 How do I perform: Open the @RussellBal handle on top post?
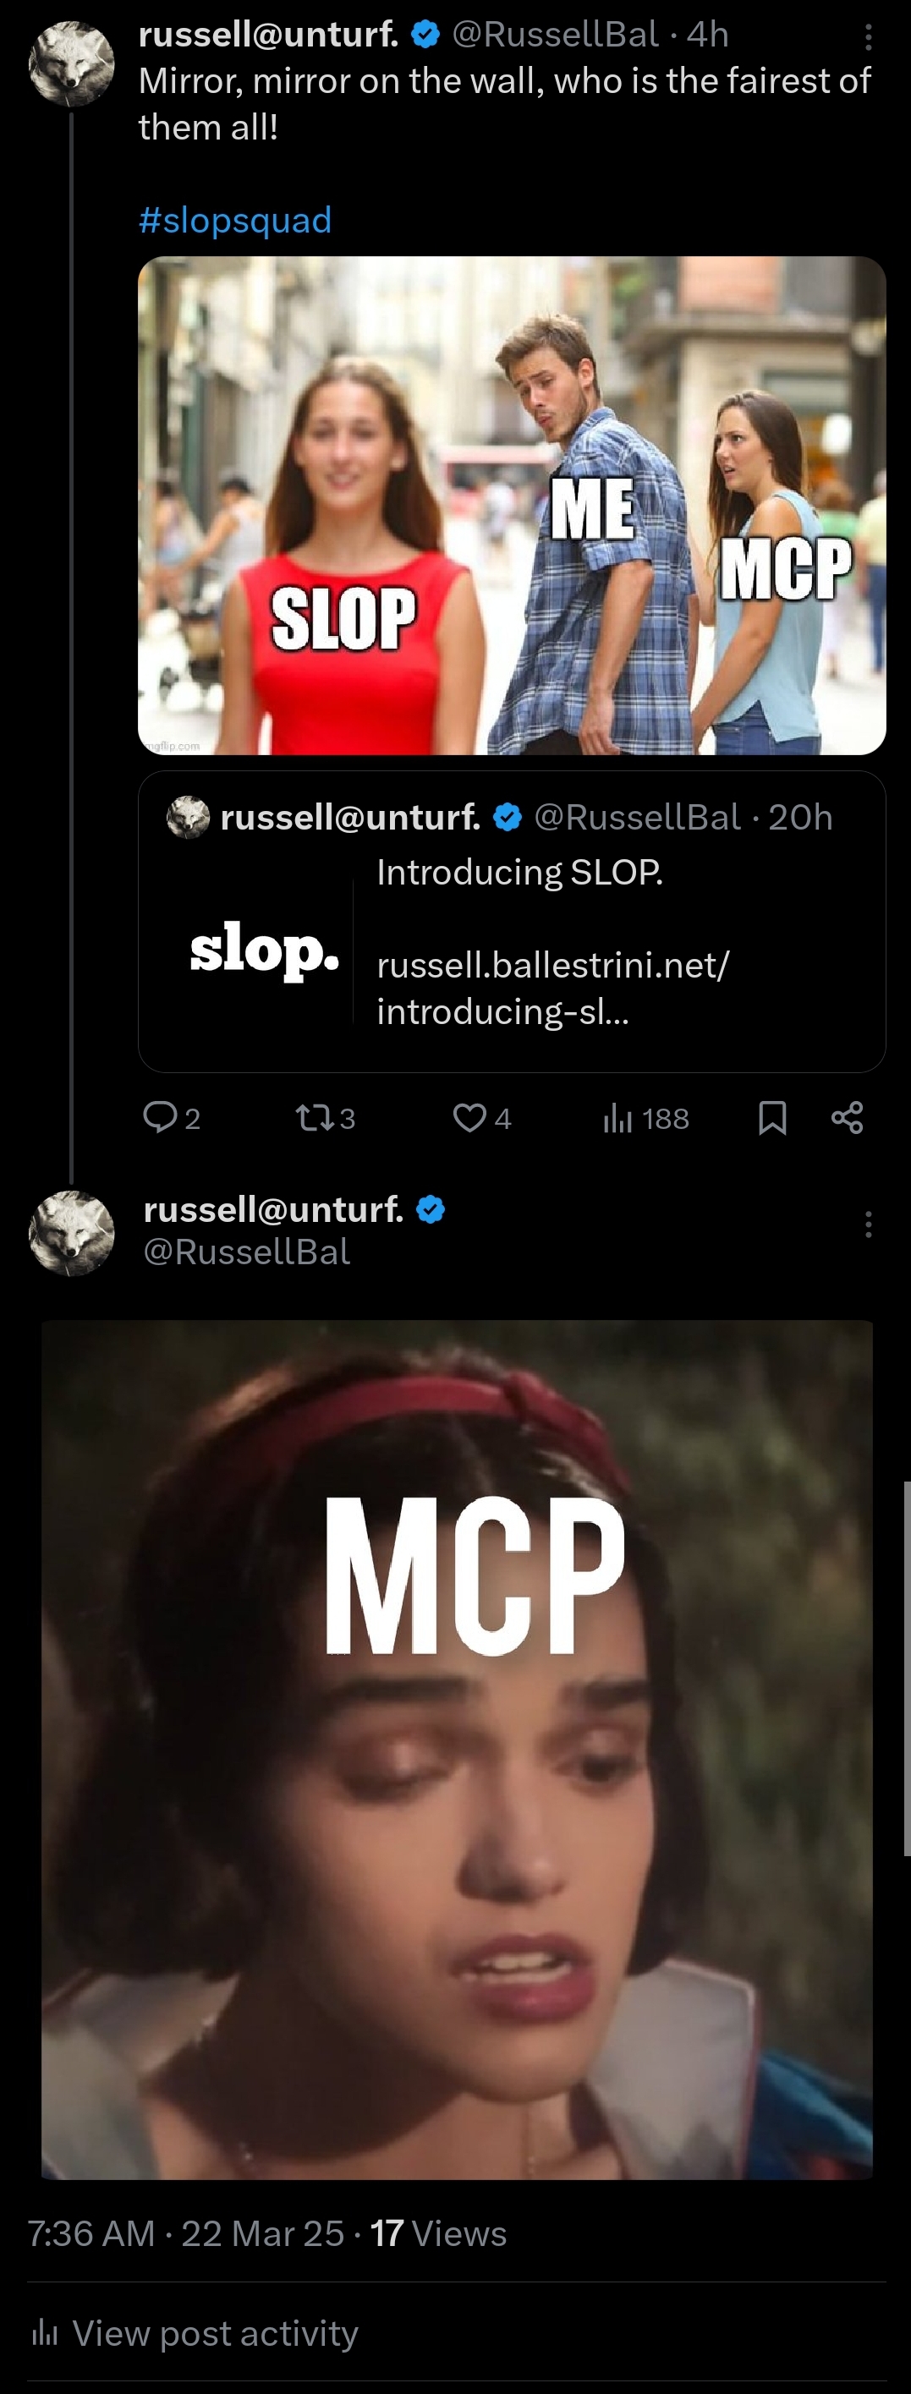[556, 35]
